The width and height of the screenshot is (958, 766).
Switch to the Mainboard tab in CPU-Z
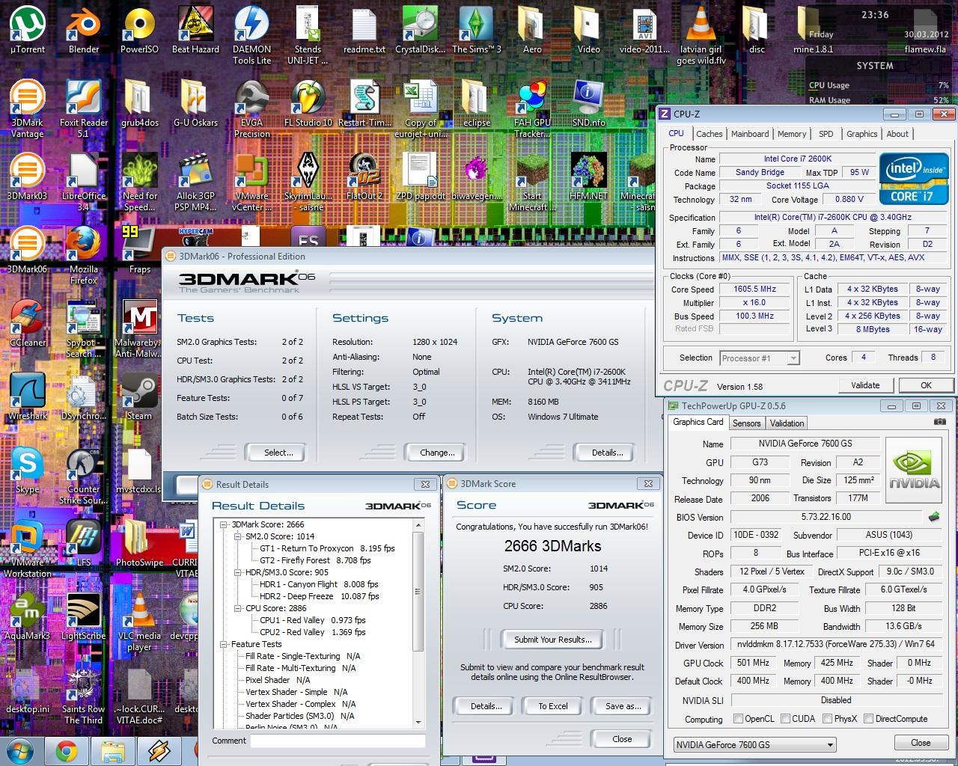click(750, 134)
